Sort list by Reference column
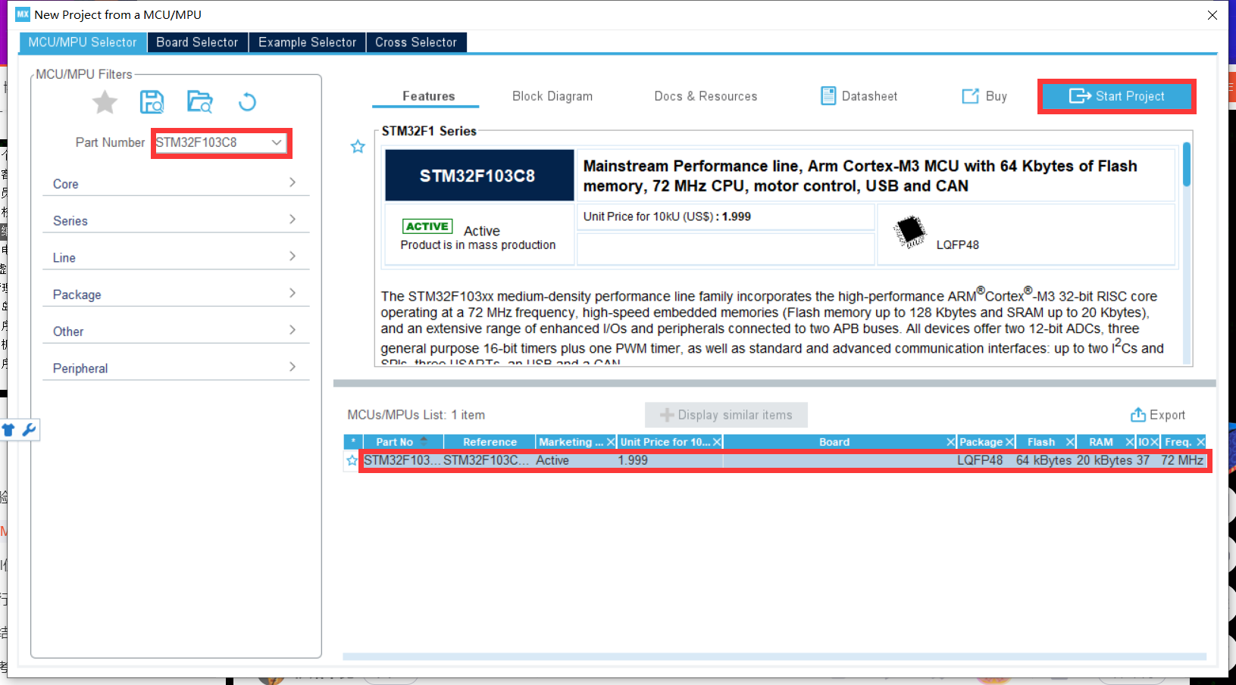The image size is (1236, 685). 490,442
